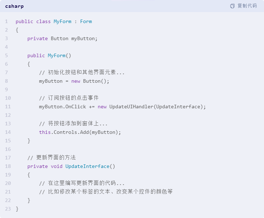Click the new keyword on line 8
This screenshot has height=218, width=264.
click(x=76, y=81)
